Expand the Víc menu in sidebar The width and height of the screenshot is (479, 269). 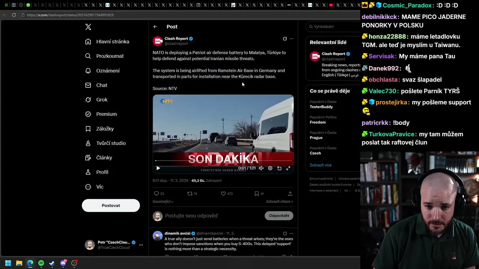tap(94, 187)
